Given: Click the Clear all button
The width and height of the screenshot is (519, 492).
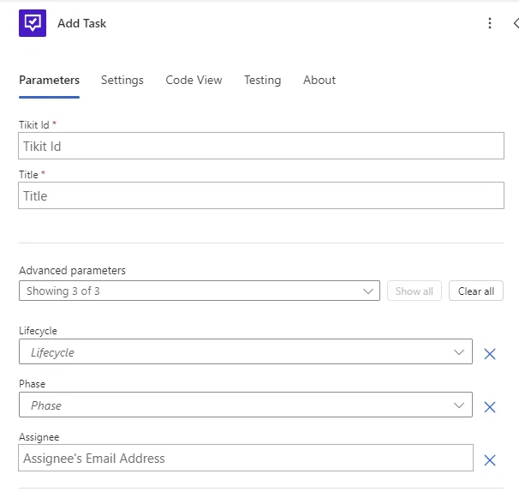Looking at the screenshot, I should (476, 291).
